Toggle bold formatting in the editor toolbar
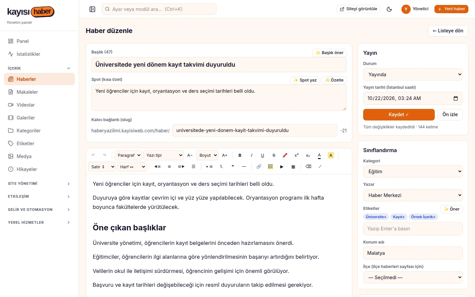Viewport: 475px width, 297px height. tap(240, 155)
